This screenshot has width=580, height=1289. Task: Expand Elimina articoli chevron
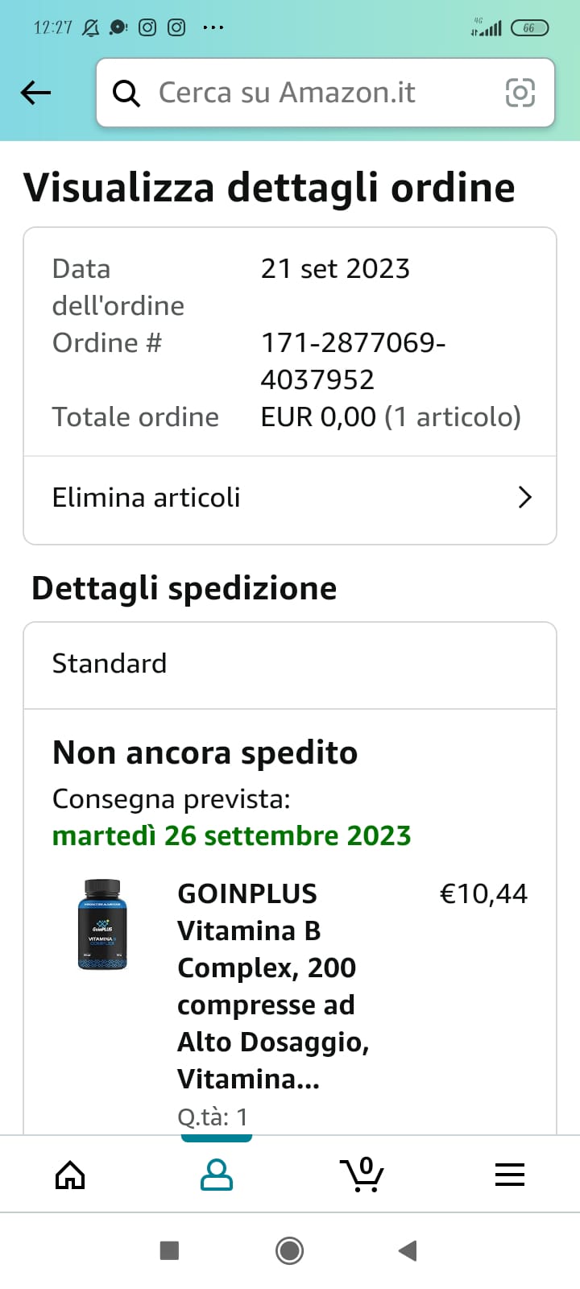(x=525, y=497)
